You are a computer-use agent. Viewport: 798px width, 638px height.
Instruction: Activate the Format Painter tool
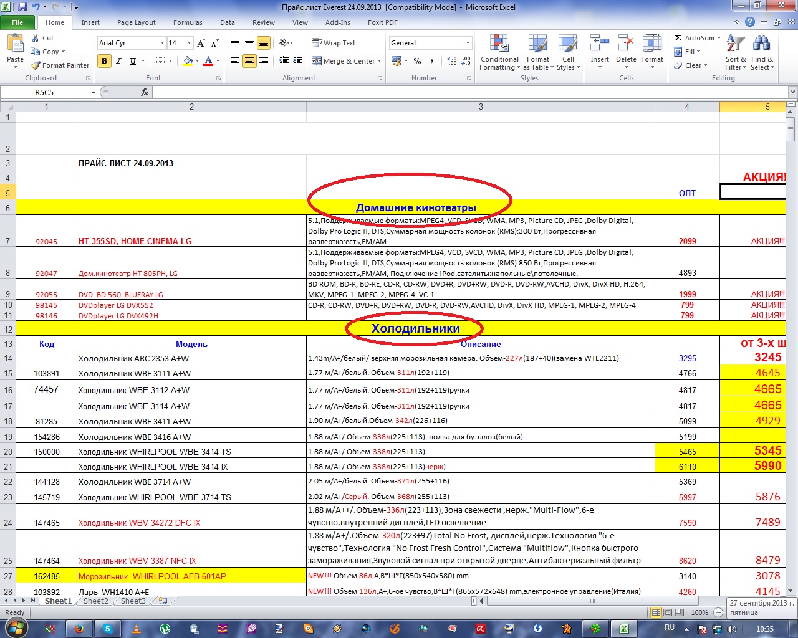60,65
